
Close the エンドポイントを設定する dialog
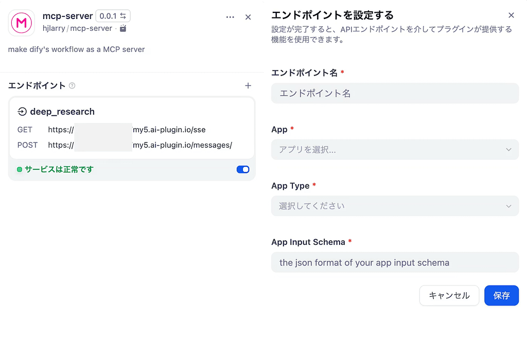point(511,15)
